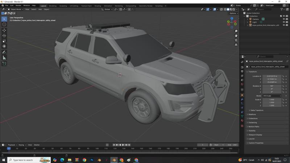Open the Output properties tab
This screenshot has height=163, width=290.
pos(242,71)
